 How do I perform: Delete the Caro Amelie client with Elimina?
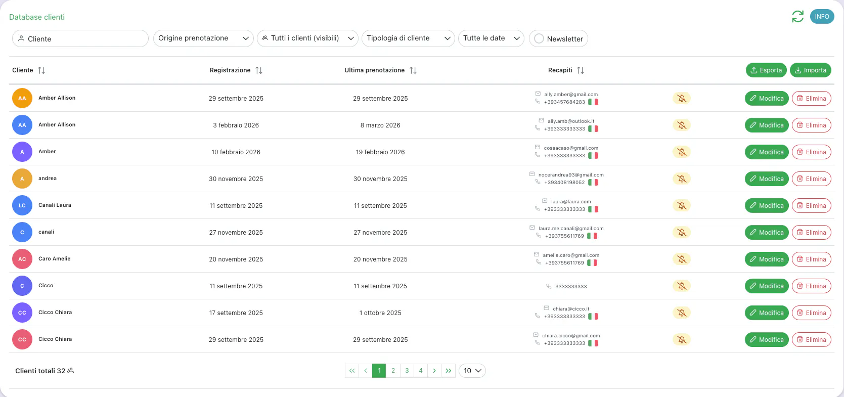pyautogui.click(x=812, y=259)
